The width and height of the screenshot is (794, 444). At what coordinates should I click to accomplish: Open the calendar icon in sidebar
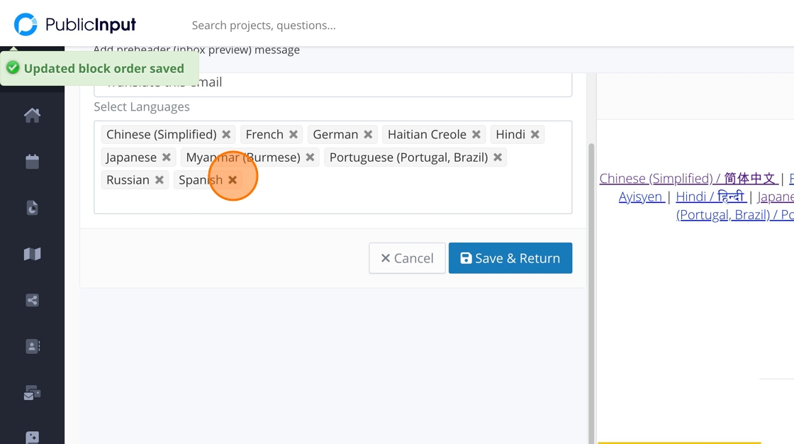tap(32, 162)
